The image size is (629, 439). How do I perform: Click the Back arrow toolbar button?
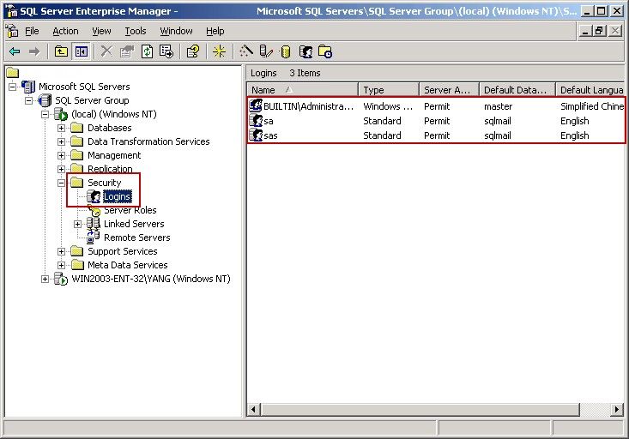coord(15,51)
